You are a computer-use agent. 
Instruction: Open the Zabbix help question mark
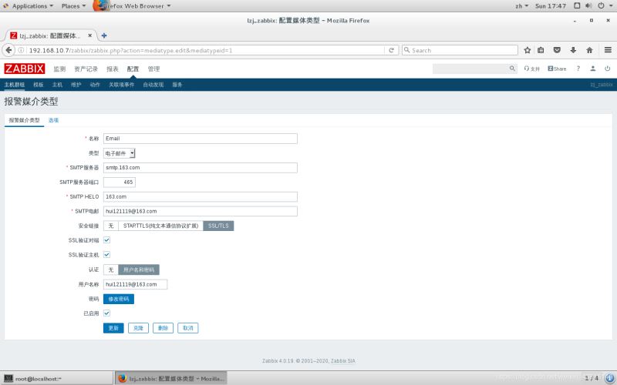[x=578, y=69]
